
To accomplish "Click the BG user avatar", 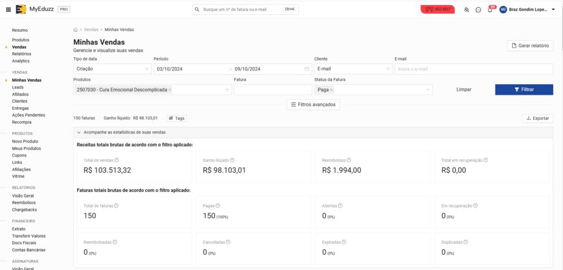I will pos(503,10).
